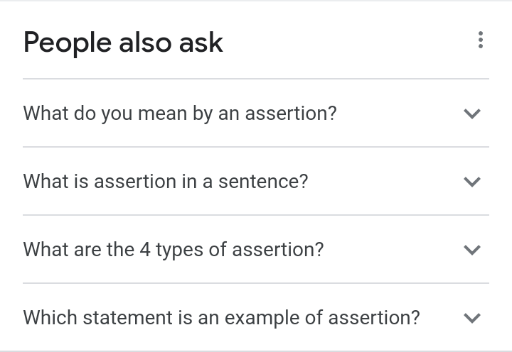The width and height of the screenshot is (512, 352).
Task: Click the down arrow next to the sentence question
Action: [x=472, y=182]
